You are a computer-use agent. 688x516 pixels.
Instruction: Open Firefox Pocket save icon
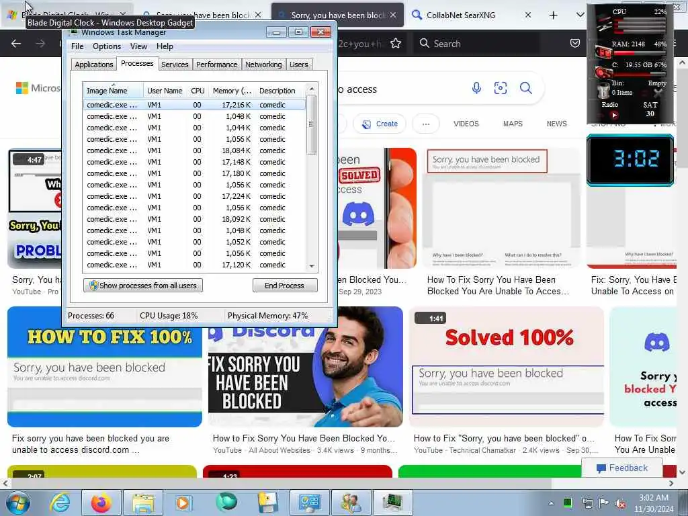575,43
